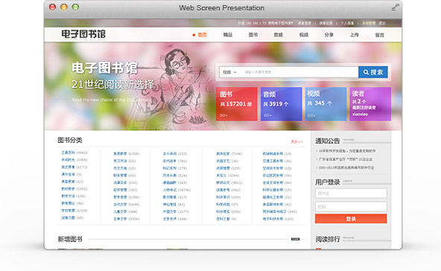Open the 上传 navigation item
This screenshot has width=441, height=271.
pos(354,35)
